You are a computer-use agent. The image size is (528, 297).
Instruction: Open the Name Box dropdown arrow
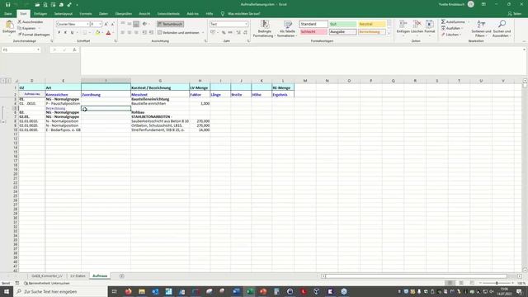pyautogui.click(x=38, y=49)
